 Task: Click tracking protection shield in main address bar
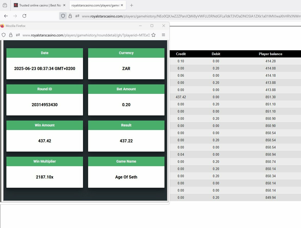tap(63, 16)
